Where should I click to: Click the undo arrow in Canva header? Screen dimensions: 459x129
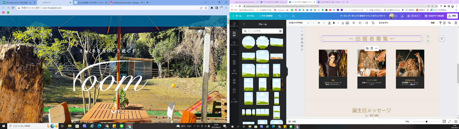pyautogui.click(x=280, y=16)
